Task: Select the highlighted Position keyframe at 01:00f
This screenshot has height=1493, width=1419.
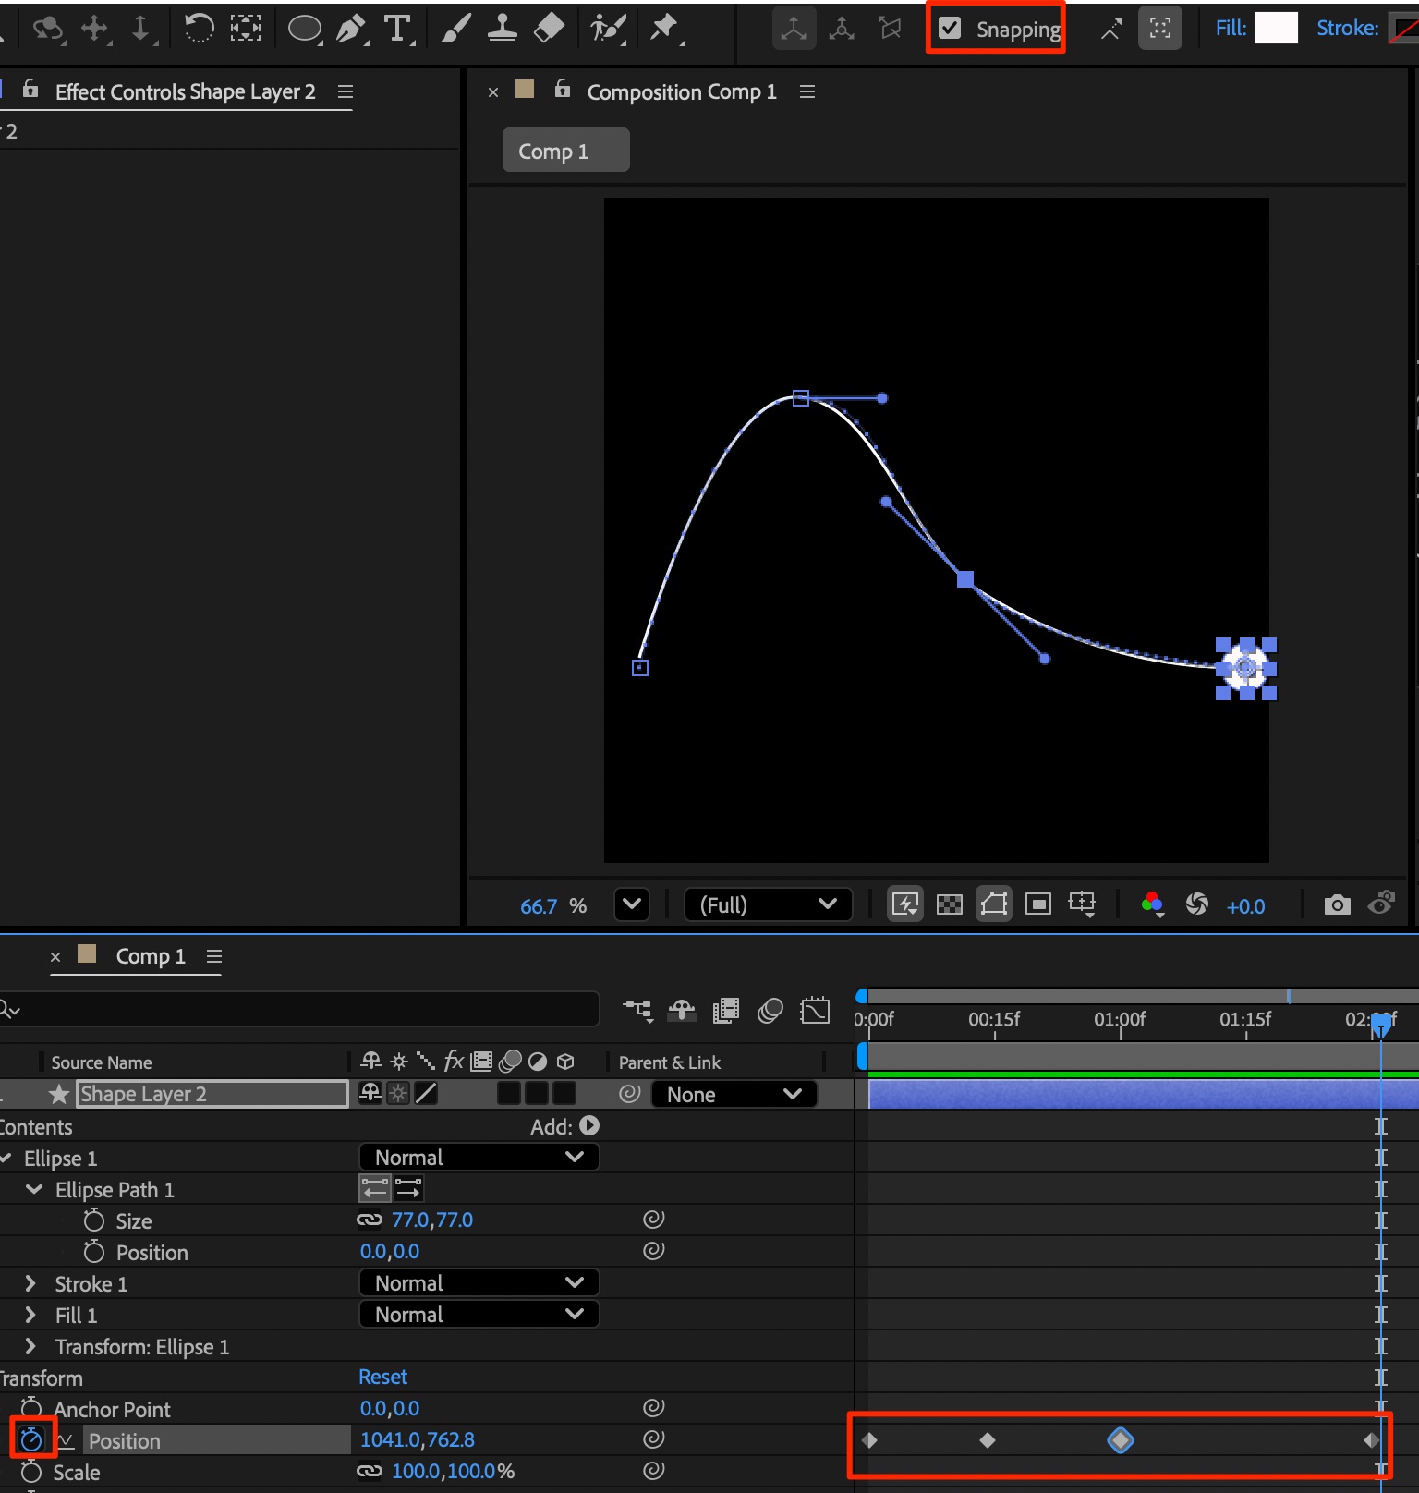Action: pos(1120,1439)
